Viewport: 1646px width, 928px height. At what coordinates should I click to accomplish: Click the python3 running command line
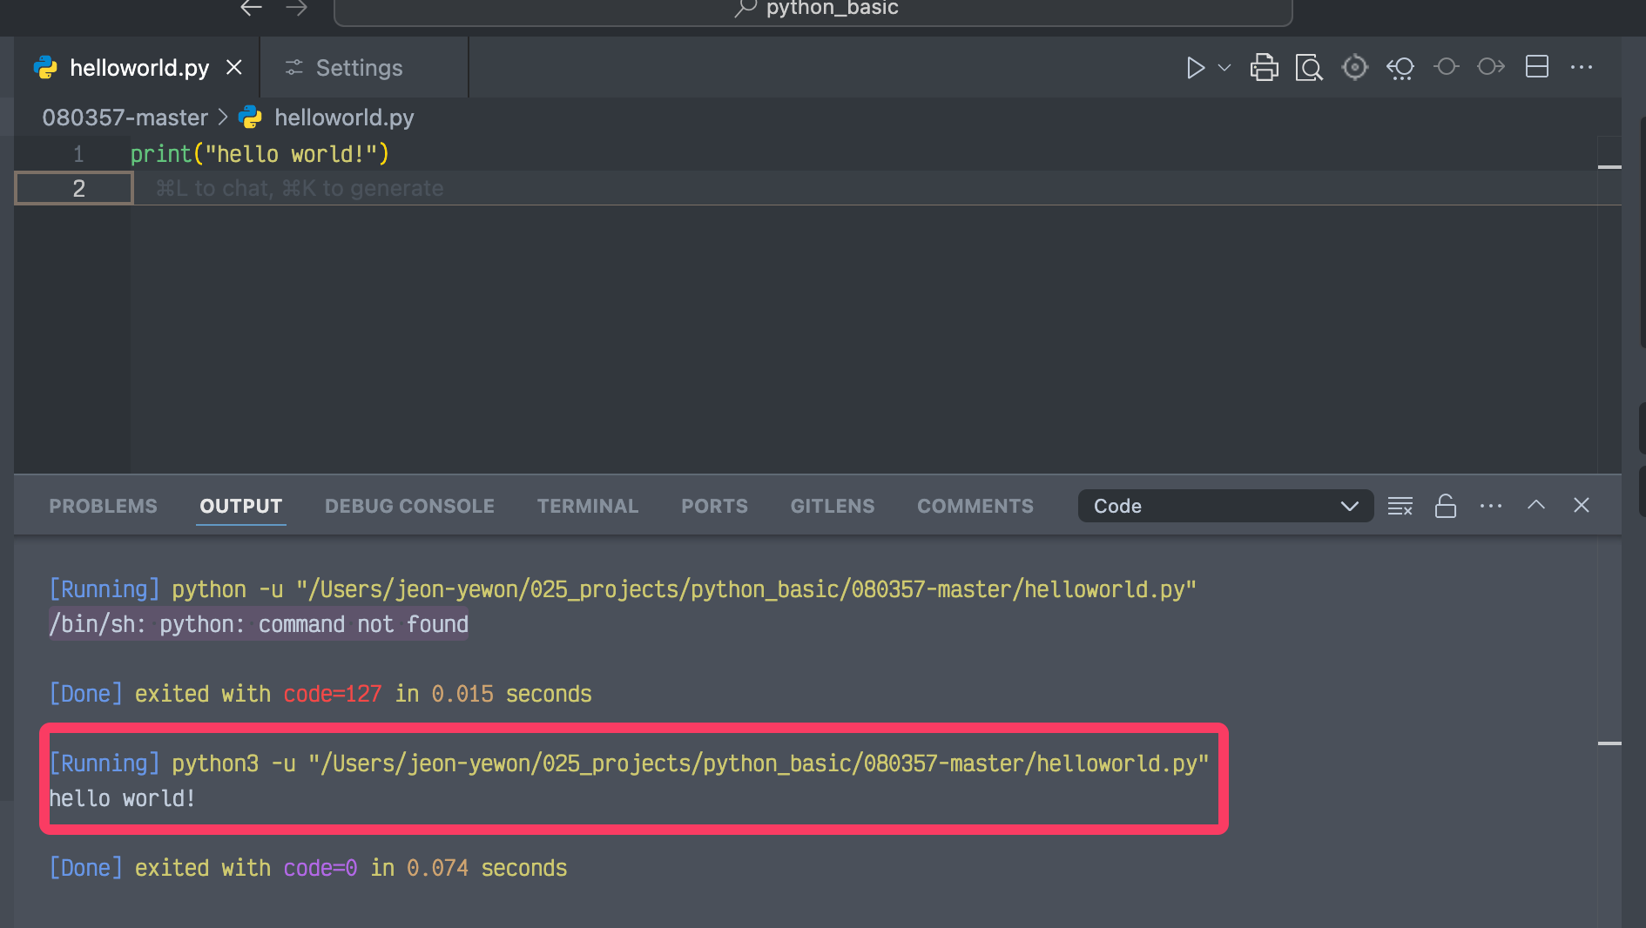click(x=629, y=763)
